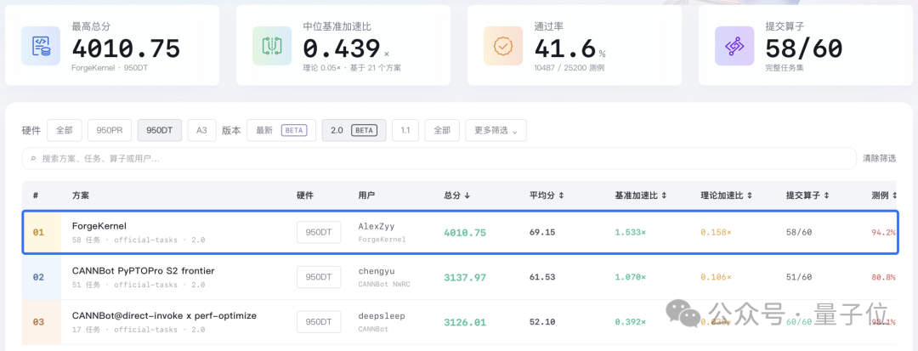Click rank 03 badge
This screenshot has height=351, width=918.
[38, 322]
